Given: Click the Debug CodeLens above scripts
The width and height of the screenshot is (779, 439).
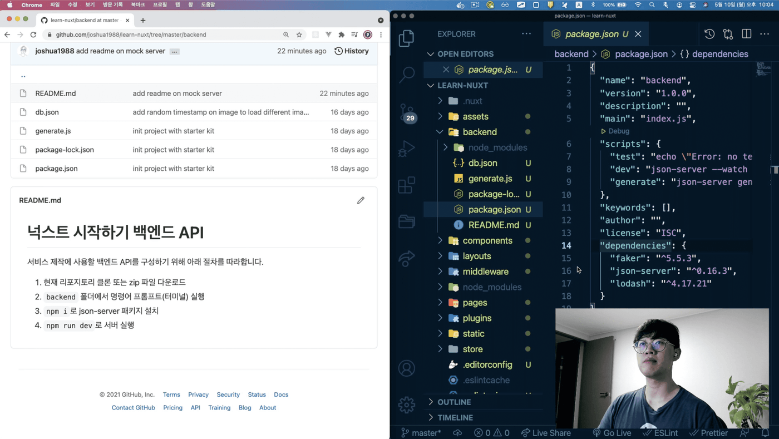Looking at the screenshot, I should 615,131.
